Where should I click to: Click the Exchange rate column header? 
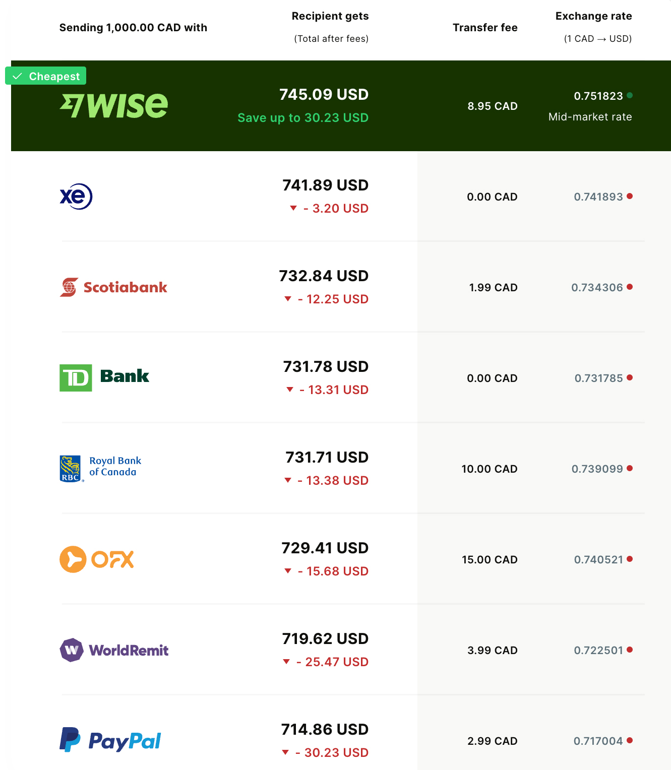pyautogui.click(x=593, y=16)
